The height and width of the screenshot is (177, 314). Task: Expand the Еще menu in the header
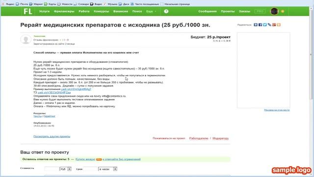151,11
